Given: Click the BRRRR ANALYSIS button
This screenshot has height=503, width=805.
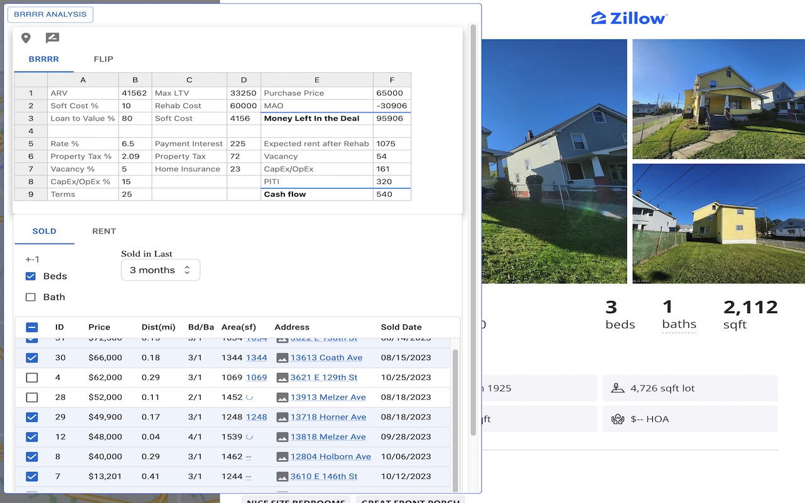Looking at the screenshot, I should click(50, 14).
